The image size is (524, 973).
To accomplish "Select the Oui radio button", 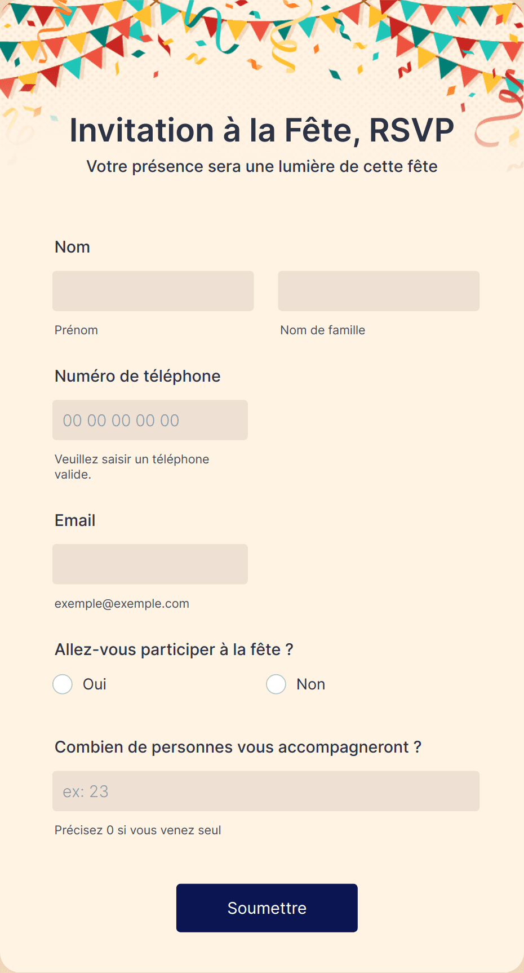I will pos(63,684).
